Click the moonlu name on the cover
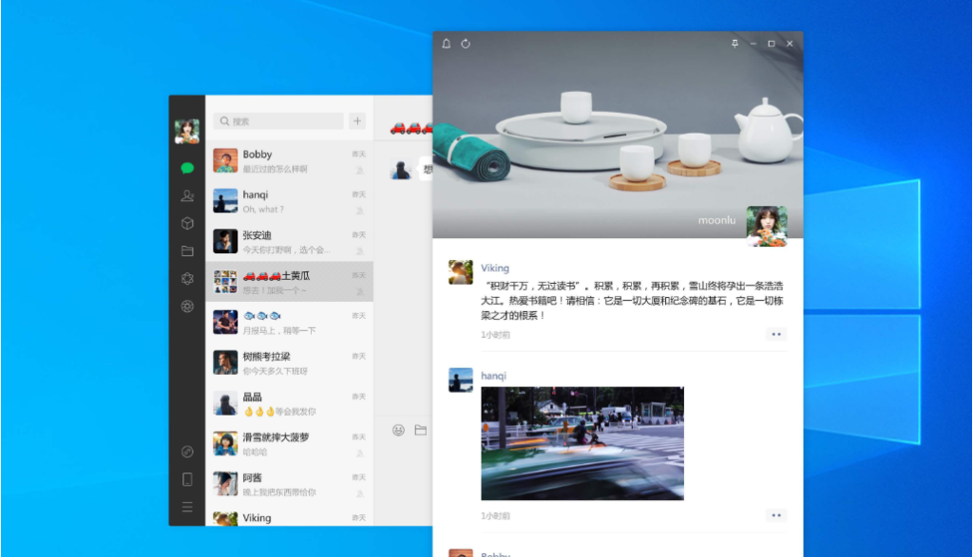Screen dimensions: 973x557 716,220
